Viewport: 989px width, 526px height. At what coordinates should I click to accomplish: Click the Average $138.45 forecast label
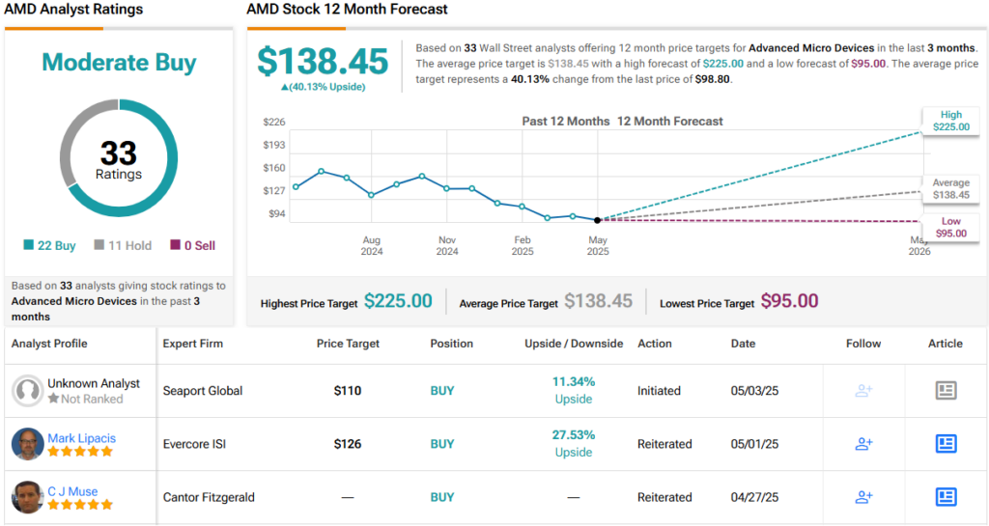951,189
